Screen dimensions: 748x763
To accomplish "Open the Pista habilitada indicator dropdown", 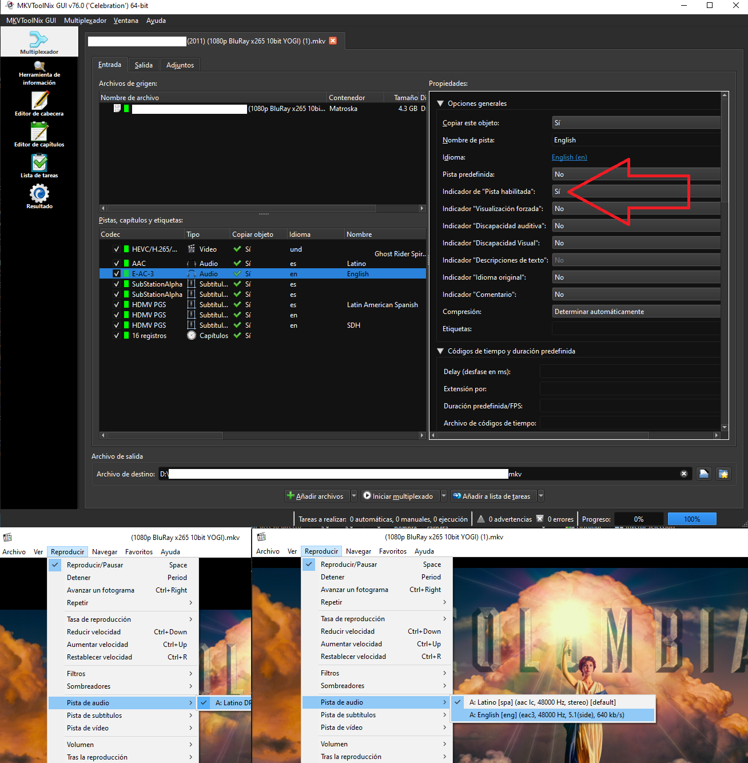I will [x=636, y=192].
